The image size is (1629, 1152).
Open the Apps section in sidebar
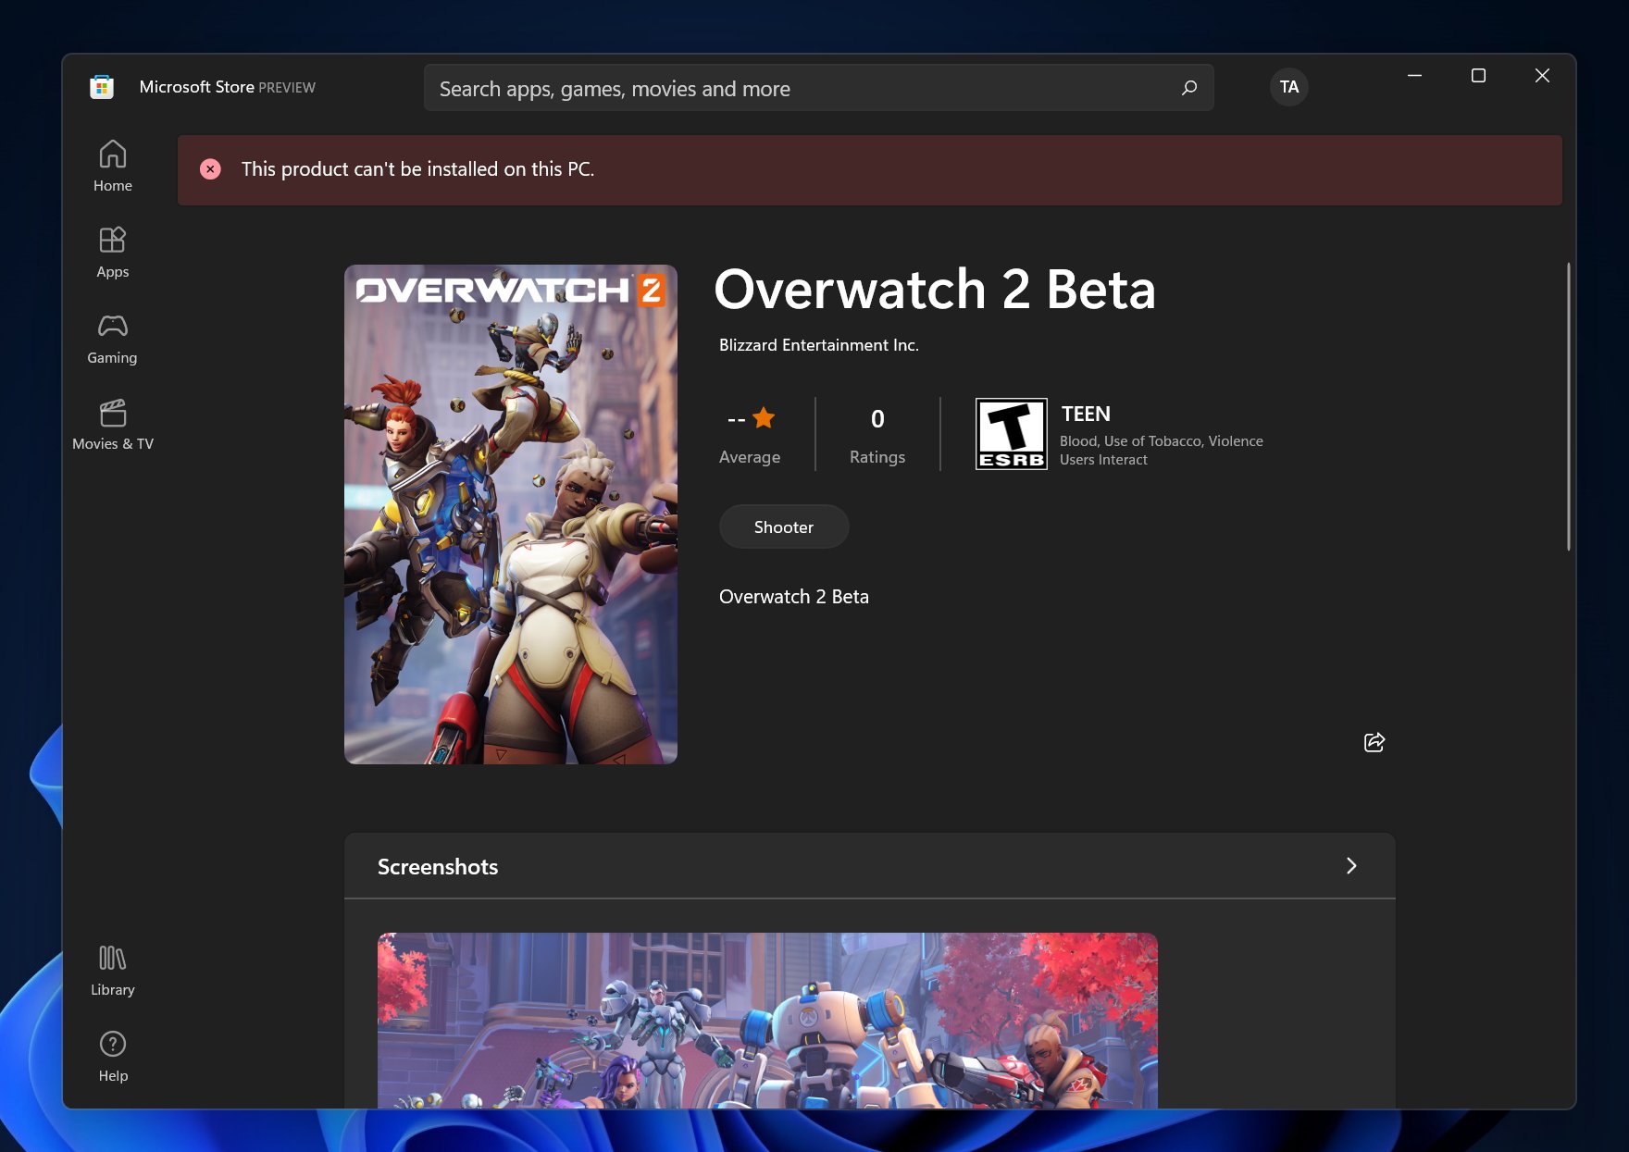click(112, 252)
